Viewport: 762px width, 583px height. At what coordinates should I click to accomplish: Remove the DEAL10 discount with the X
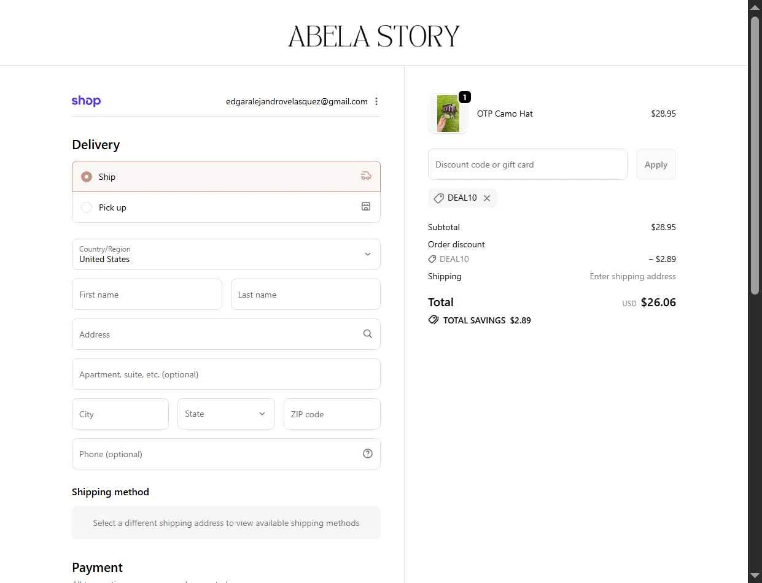click(487, 198)
